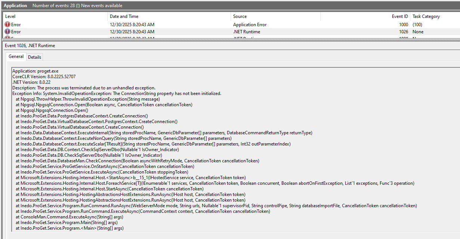Click the Application log header title
This screenshot has height=239, width=460.
coord(15,6)
